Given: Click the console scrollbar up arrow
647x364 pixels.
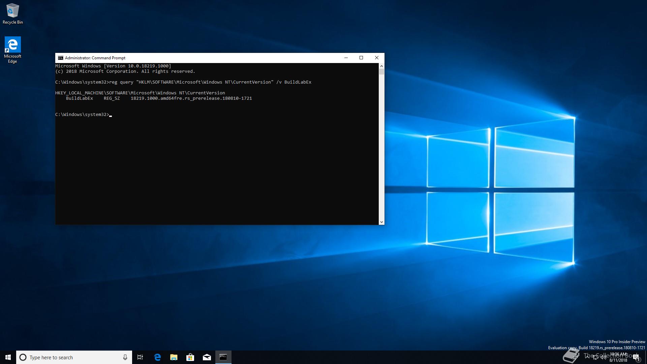Looking at the screenshot, I should coord(381,66).
